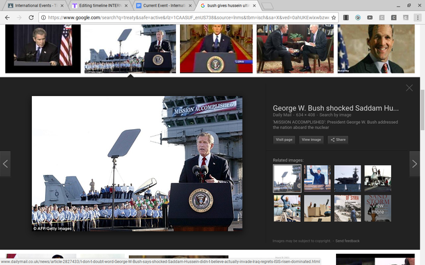The image size is (425, 265).
Task: Go back with the browser back arrow
Action: coord(7,18)
